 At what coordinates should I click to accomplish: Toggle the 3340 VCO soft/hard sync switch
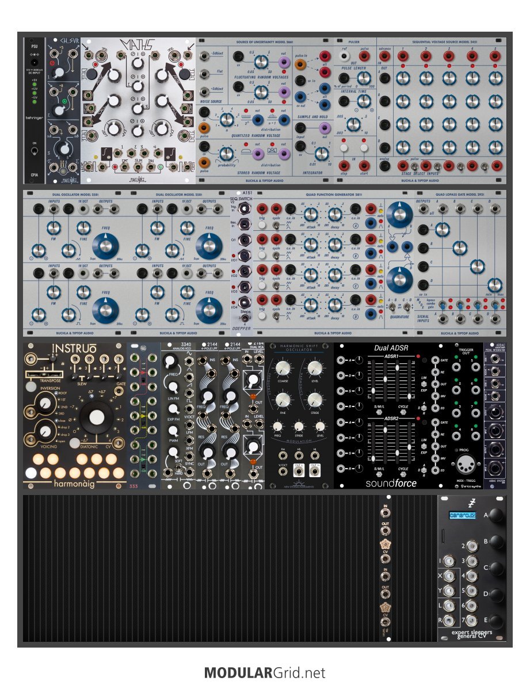[178, 469]
